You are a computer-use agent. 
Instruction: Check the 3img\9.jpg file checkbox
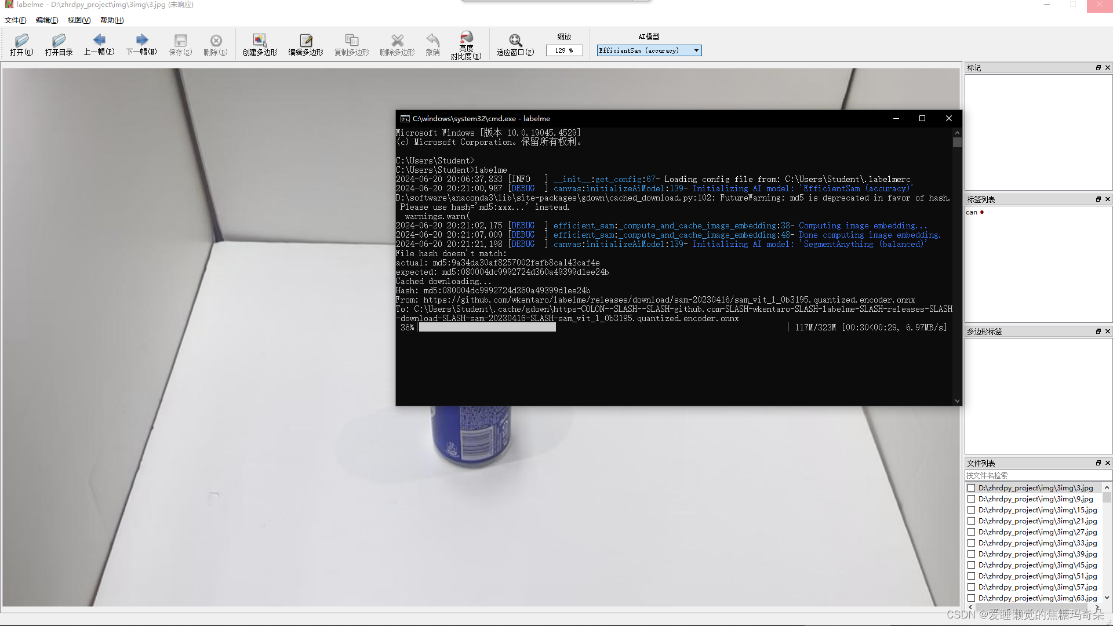972,499
